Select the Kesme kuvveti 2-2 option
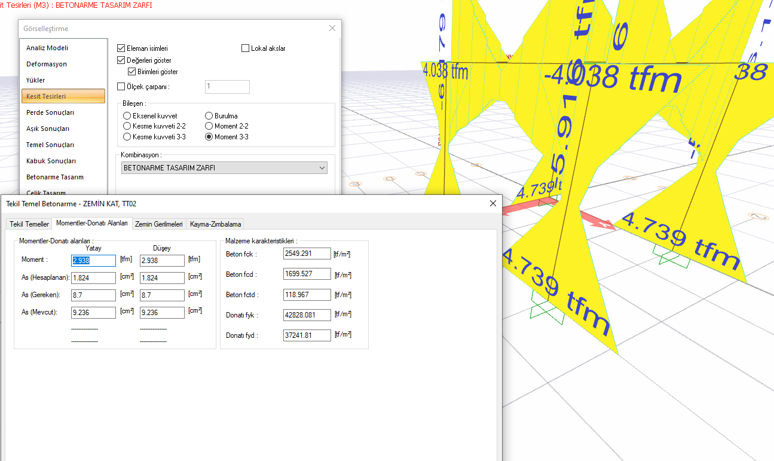The height and width of the screenshot is (461, 774). [127, 126]
